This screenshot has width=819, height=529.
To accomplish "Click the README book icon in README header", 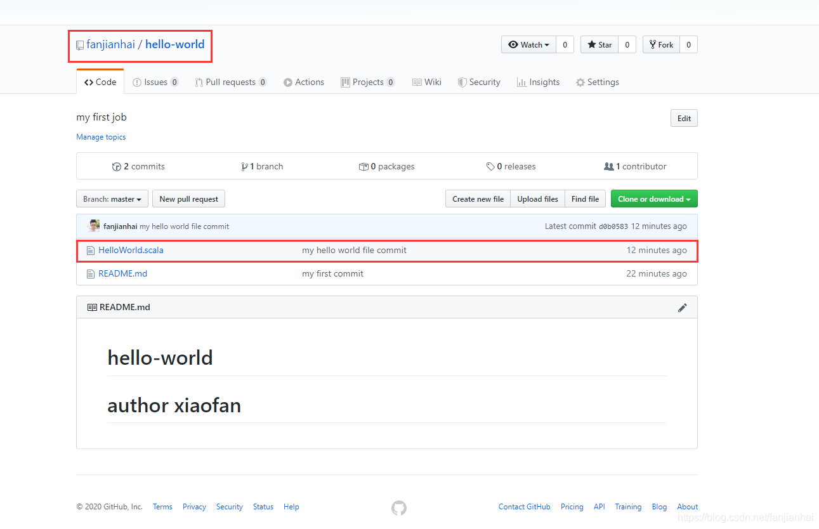I will click(x=92, y=308).
